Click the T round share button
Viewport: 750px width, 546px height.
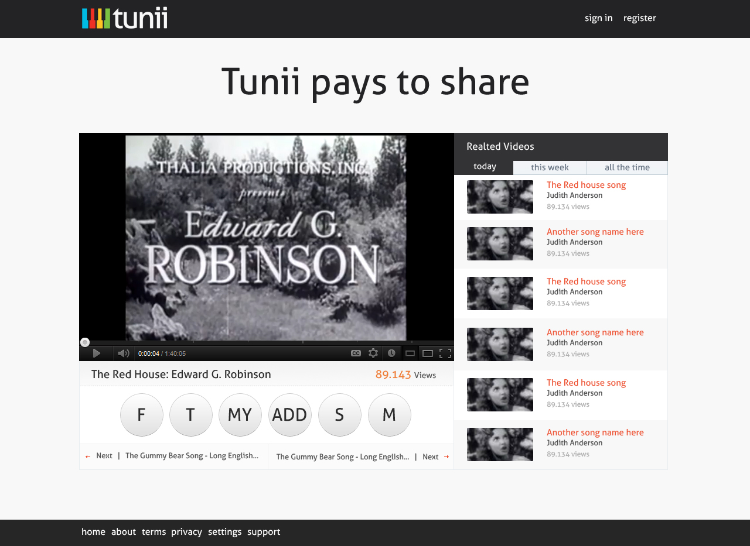(191, 415)
